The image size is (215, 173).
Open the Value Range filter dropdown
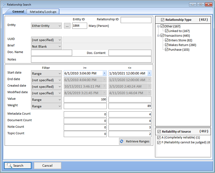pos(46,100)
